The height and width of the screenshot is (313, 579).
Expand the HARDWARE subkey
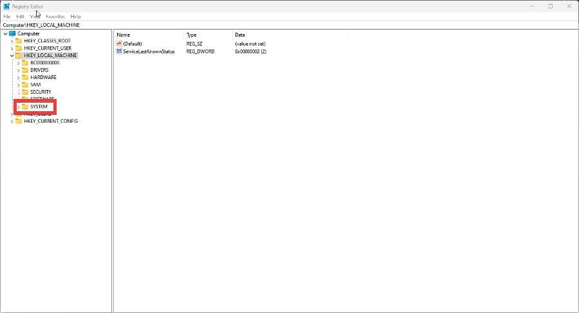[x=19, y=78]
